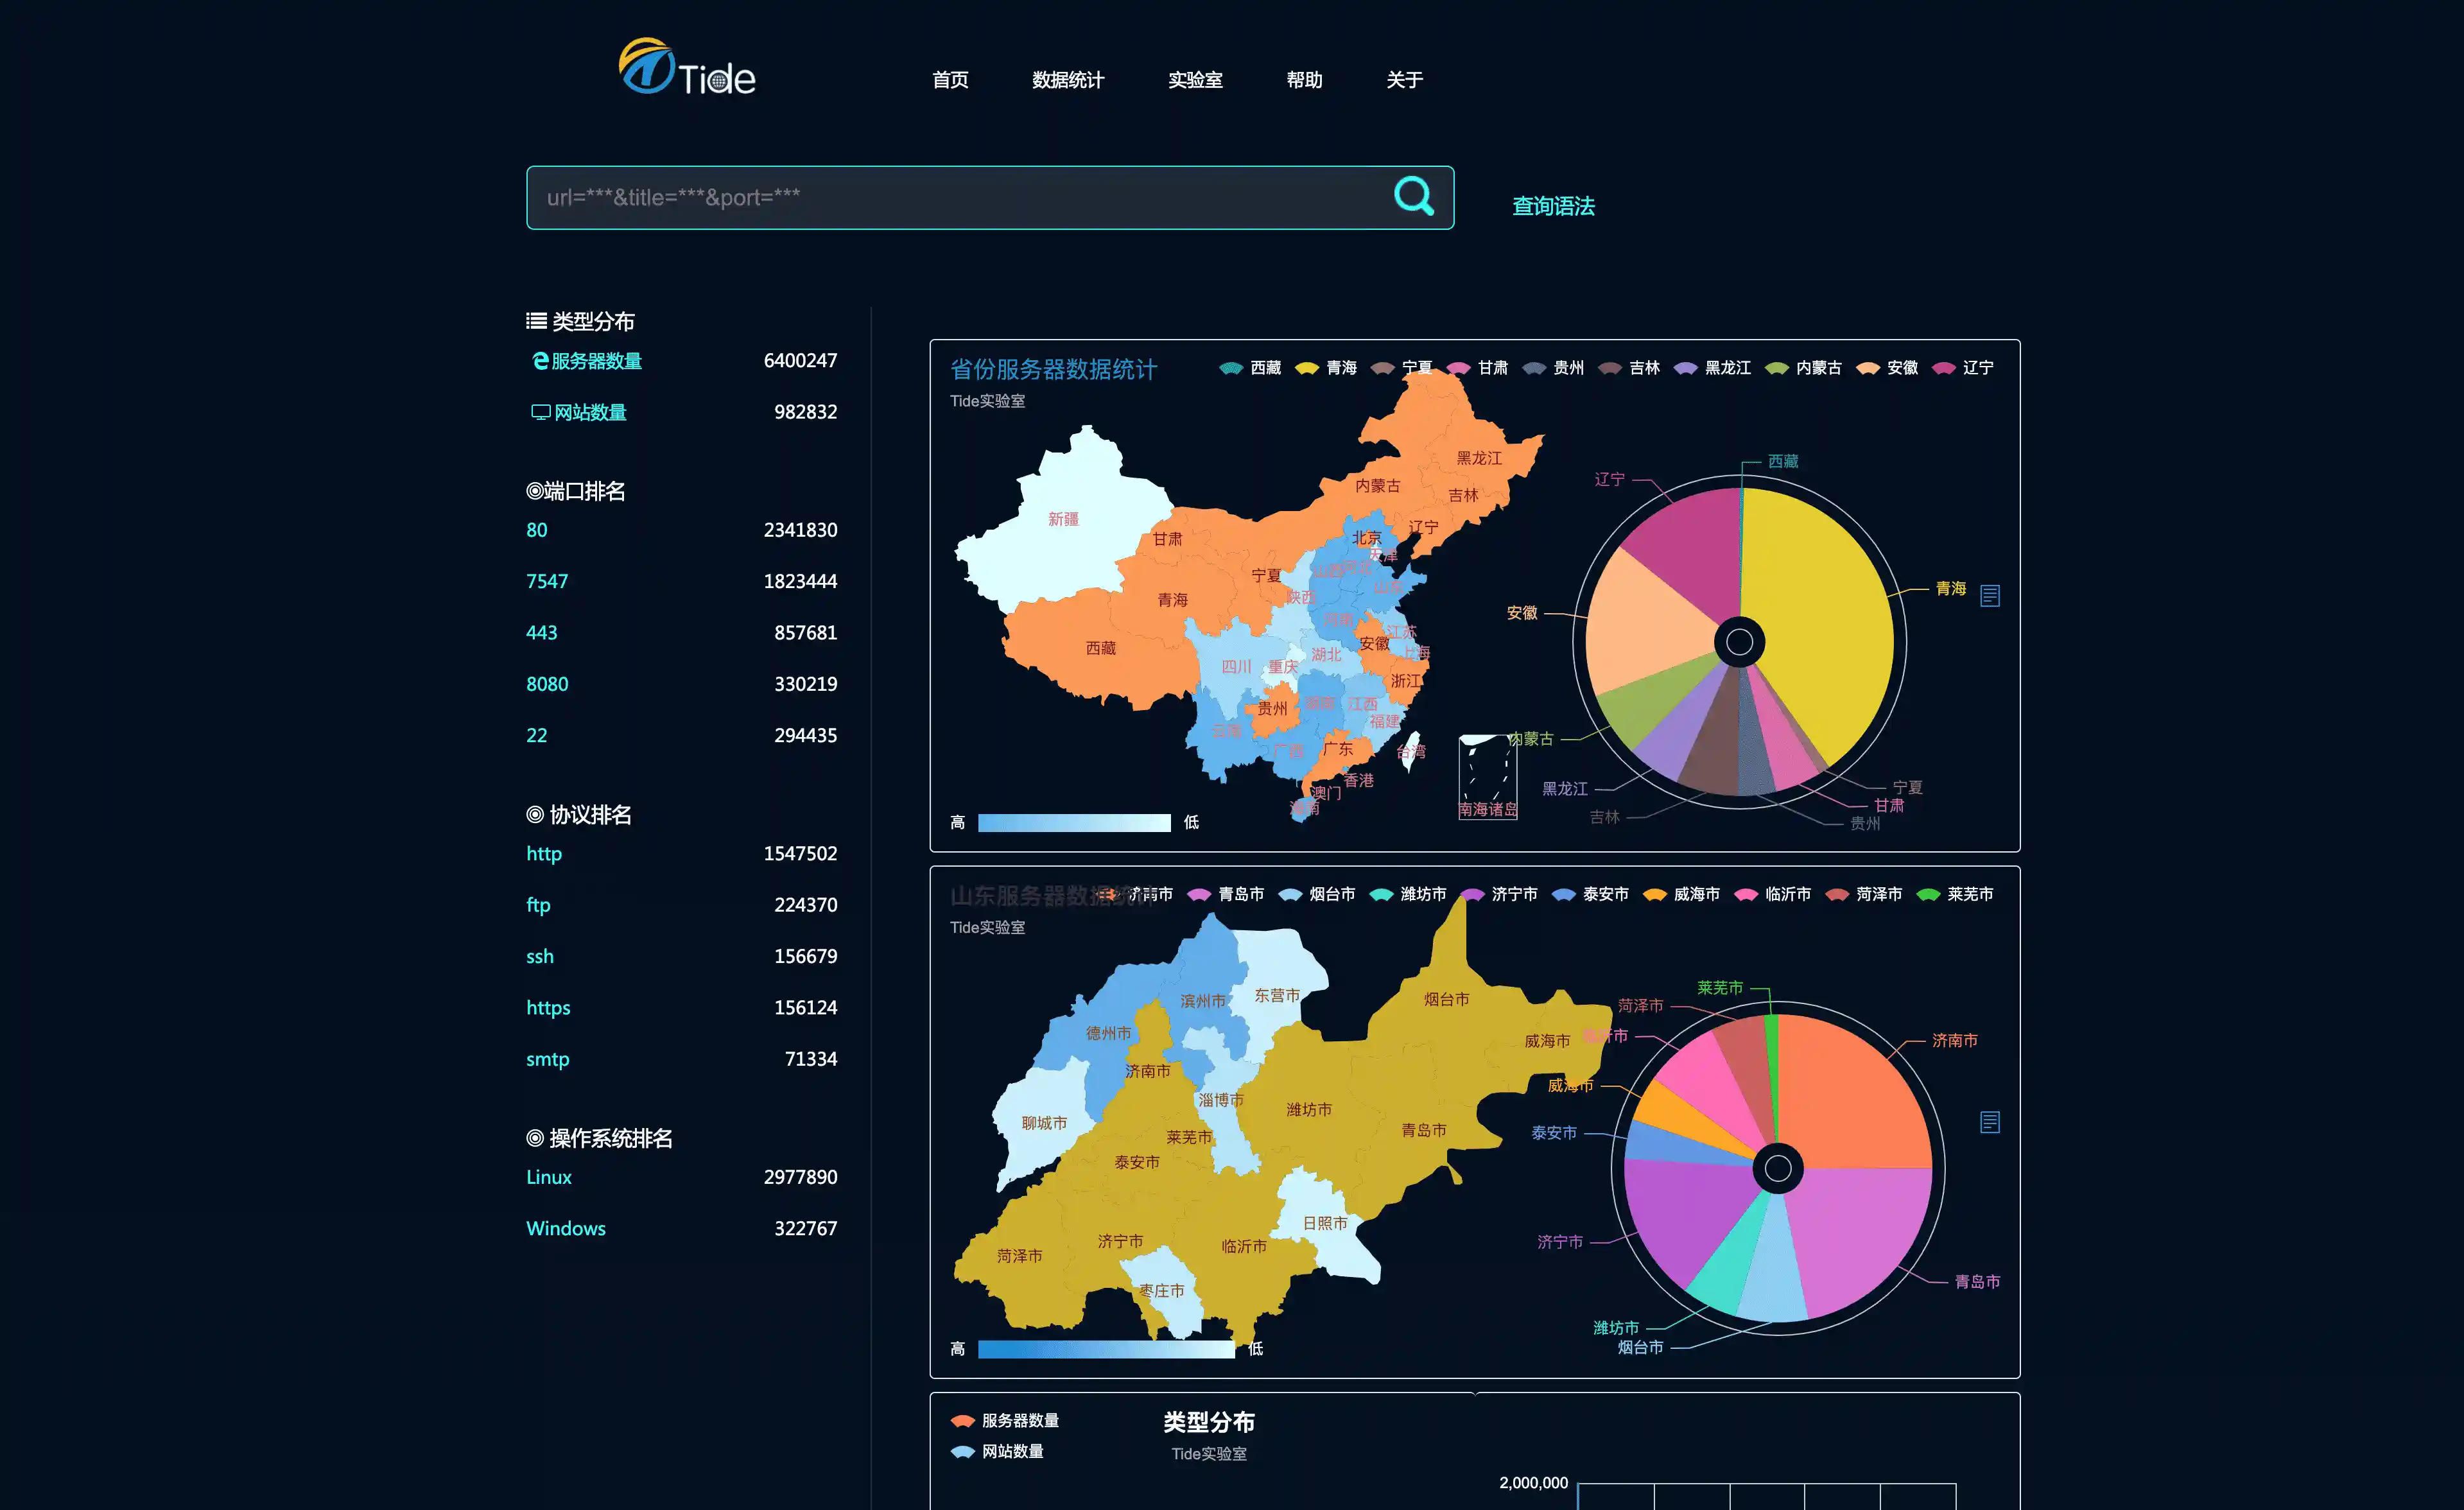Click the search magnifier icon
2464x1510 pixels.
click(x=1413, y=196)
